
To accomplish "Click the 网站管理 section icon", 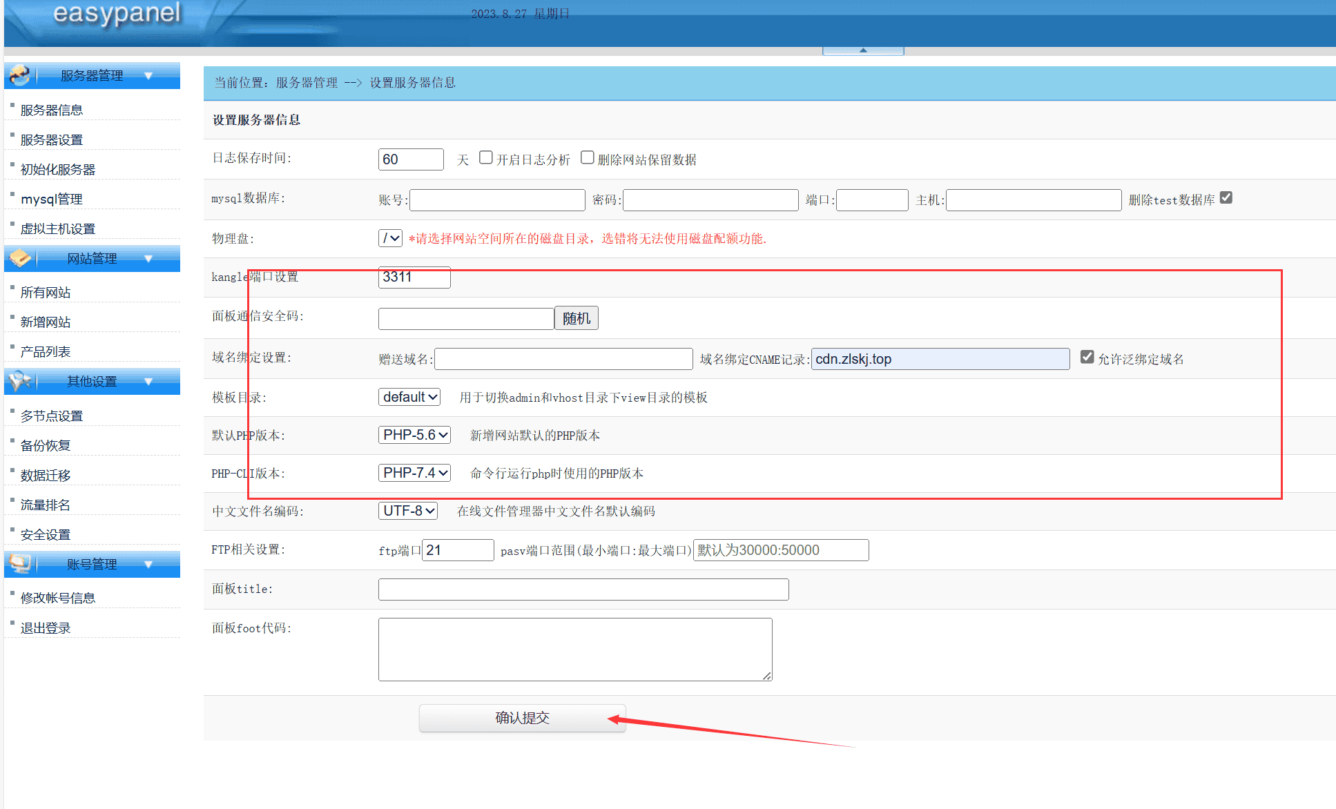I will [19, 258].
